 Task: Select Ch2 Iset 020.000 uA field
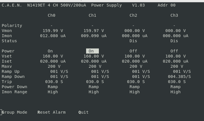[x=134, y=61]
